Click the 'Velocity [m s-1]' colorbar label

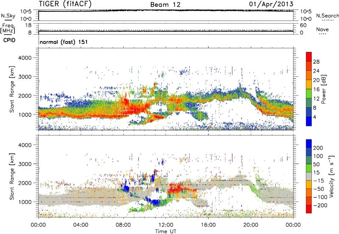[332, 176]
